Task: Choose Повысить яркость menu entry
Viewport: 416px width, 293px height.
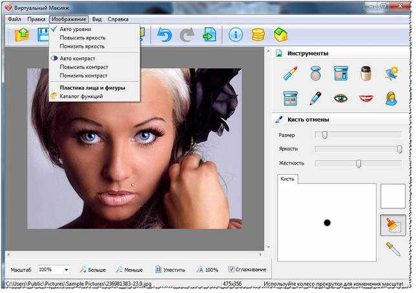Action: pyautogui.click(x=94, y=37)
